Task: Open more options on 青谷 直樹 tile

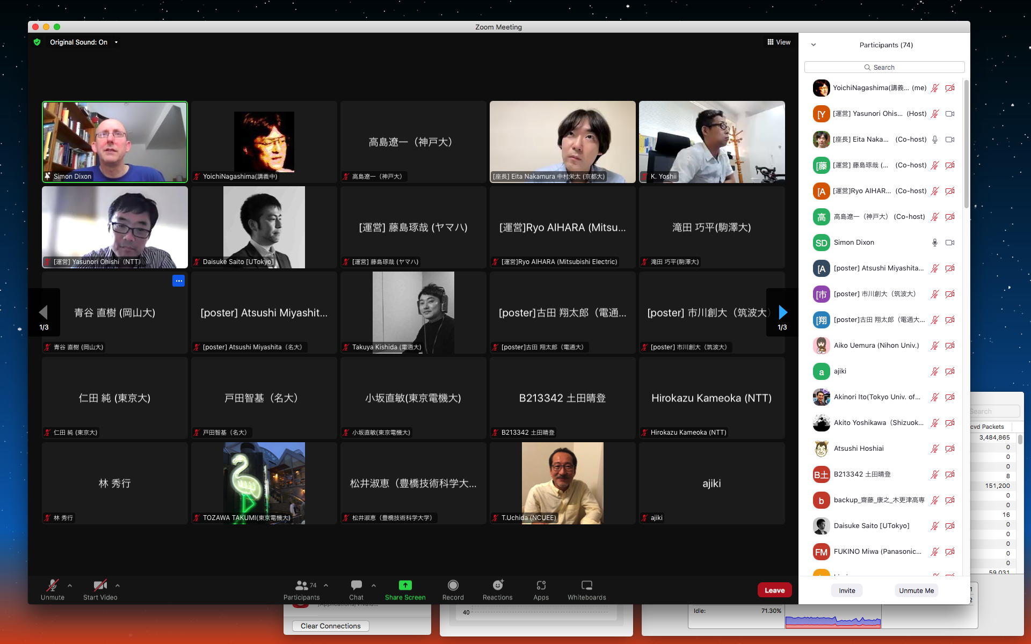Action: [178, 281]
